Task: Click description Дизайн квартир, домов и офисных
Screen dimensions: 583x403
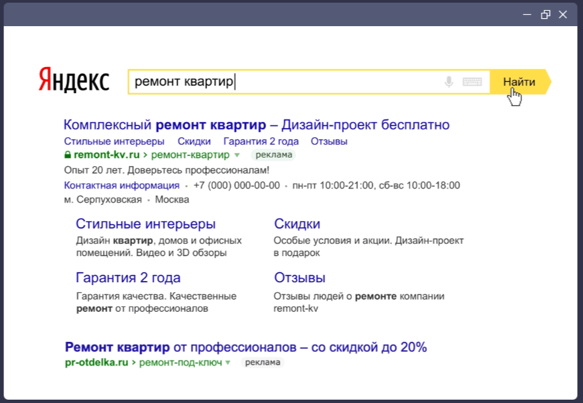Action: pyautogui.click(x=159, y=241)
